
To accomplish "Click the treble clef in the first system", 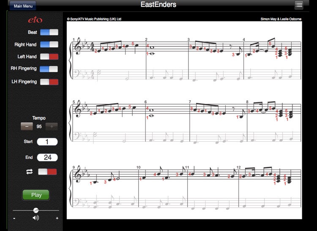I will 78,46.
